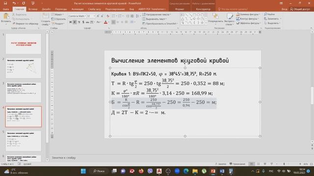Switch to the Анимация tab

tap(78, 9)
